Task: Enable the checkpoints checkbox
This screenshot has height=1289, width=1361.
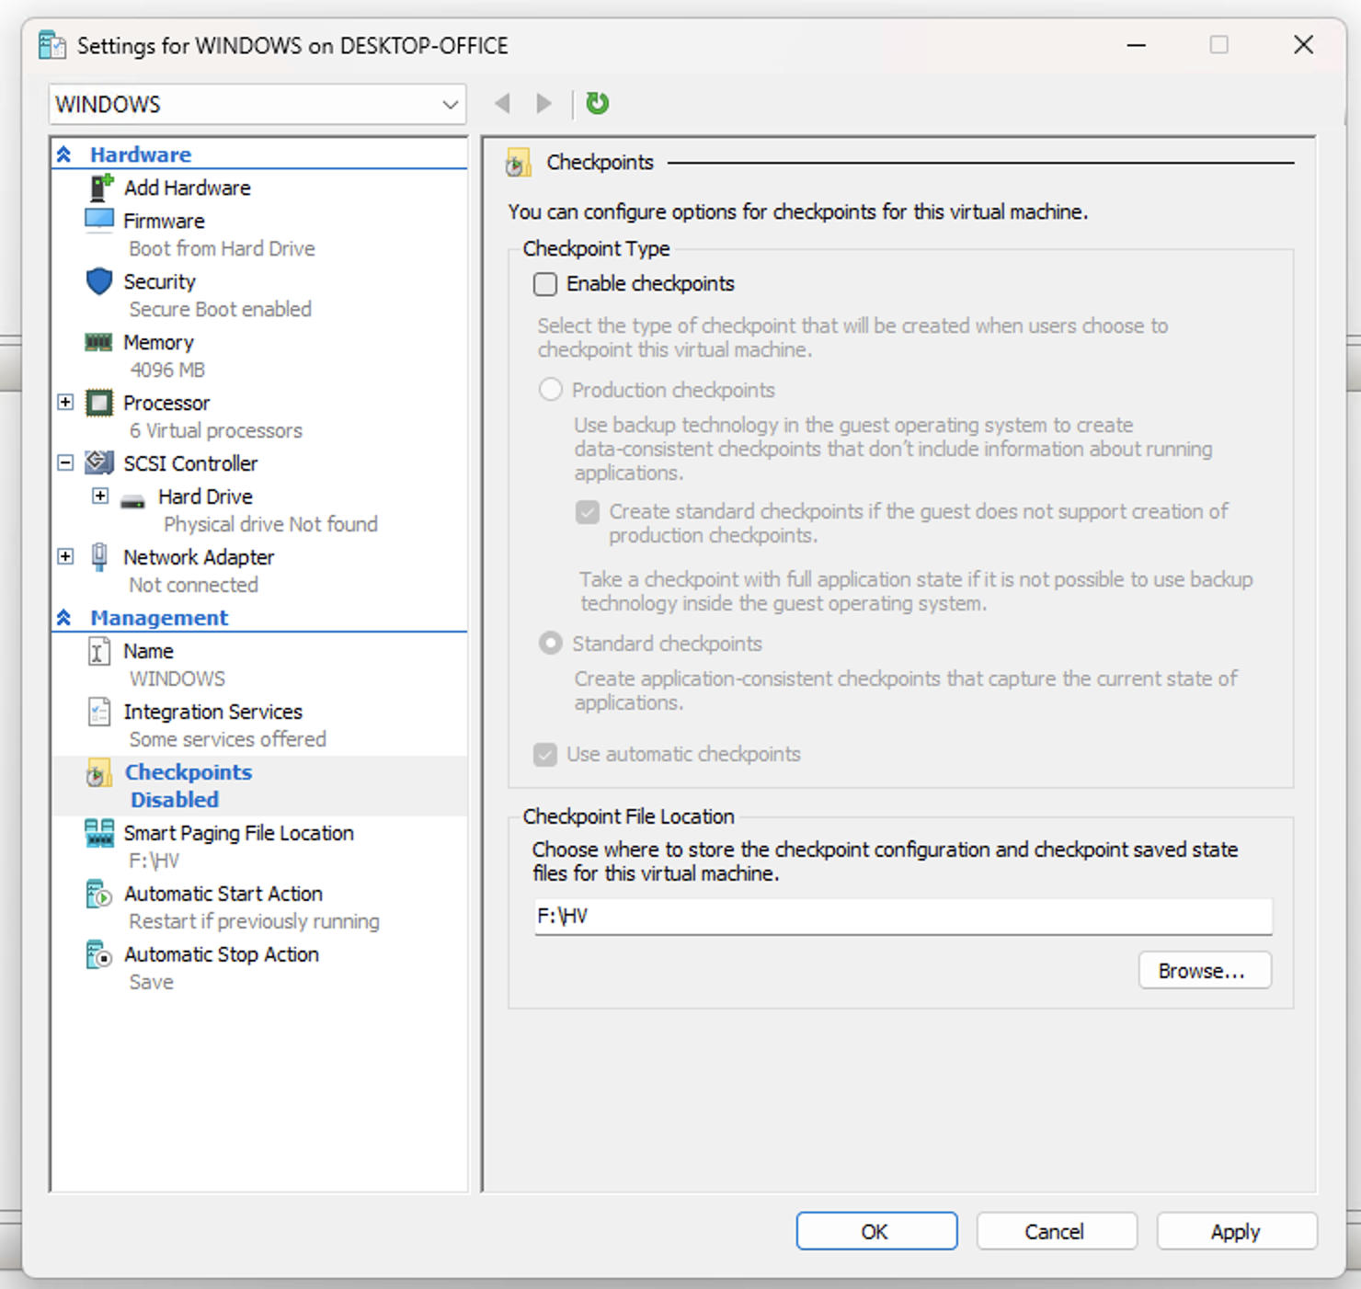Action: pyautogui.click(x=545, y=284)
